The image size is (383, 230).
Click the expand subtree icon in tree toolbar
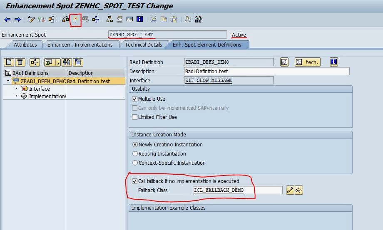[x=50, y=62]
